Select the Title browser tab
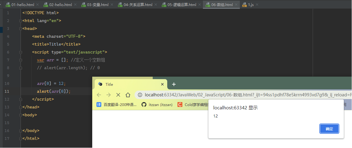Screen dimensions: 352x148 click(131, 84)
